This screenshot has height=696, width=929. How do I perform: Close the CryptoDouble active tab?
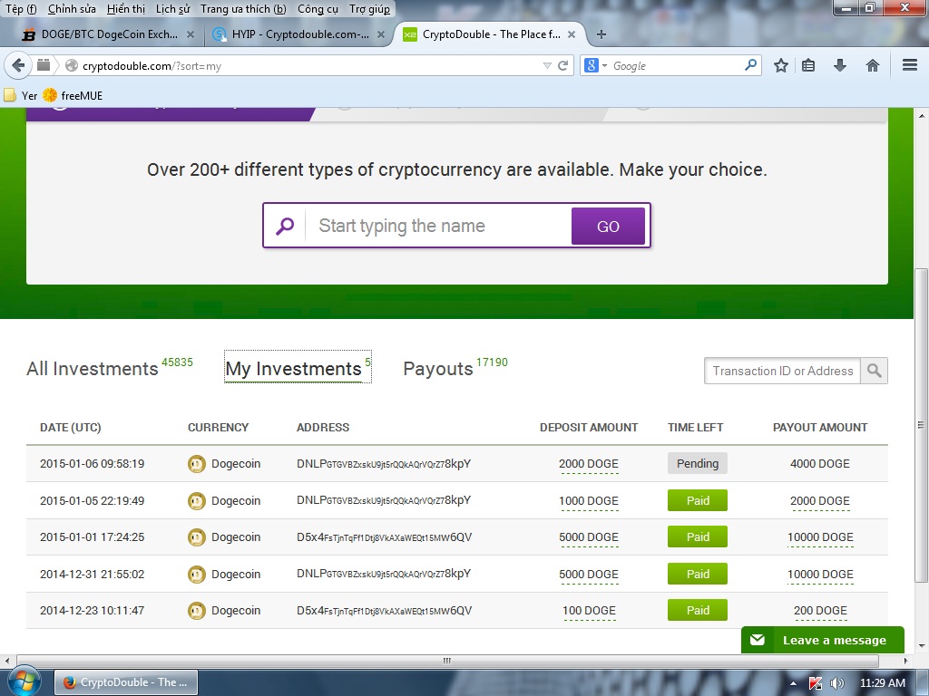point(572,34)
